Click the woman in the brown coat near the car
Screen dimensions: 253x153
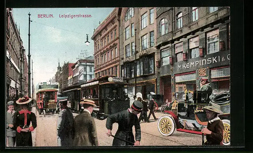(213, 125)
